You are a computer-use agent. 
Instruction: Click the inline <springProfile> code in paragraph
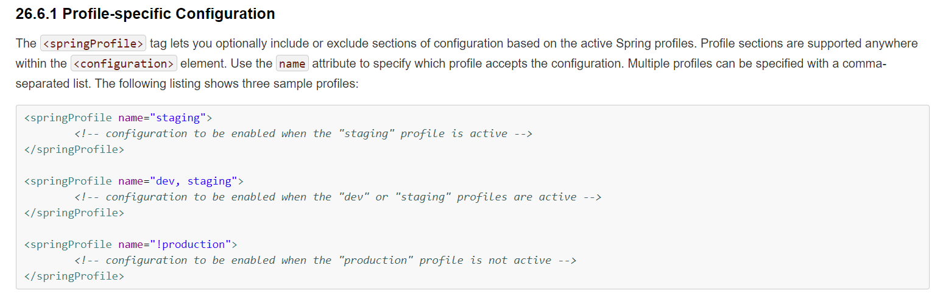(x=93, y=44)
